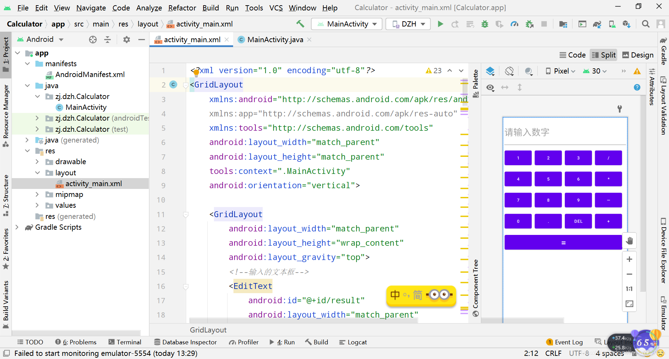
Task: Click the Debug bug icon in toolbar
Action: pos(485,24)
